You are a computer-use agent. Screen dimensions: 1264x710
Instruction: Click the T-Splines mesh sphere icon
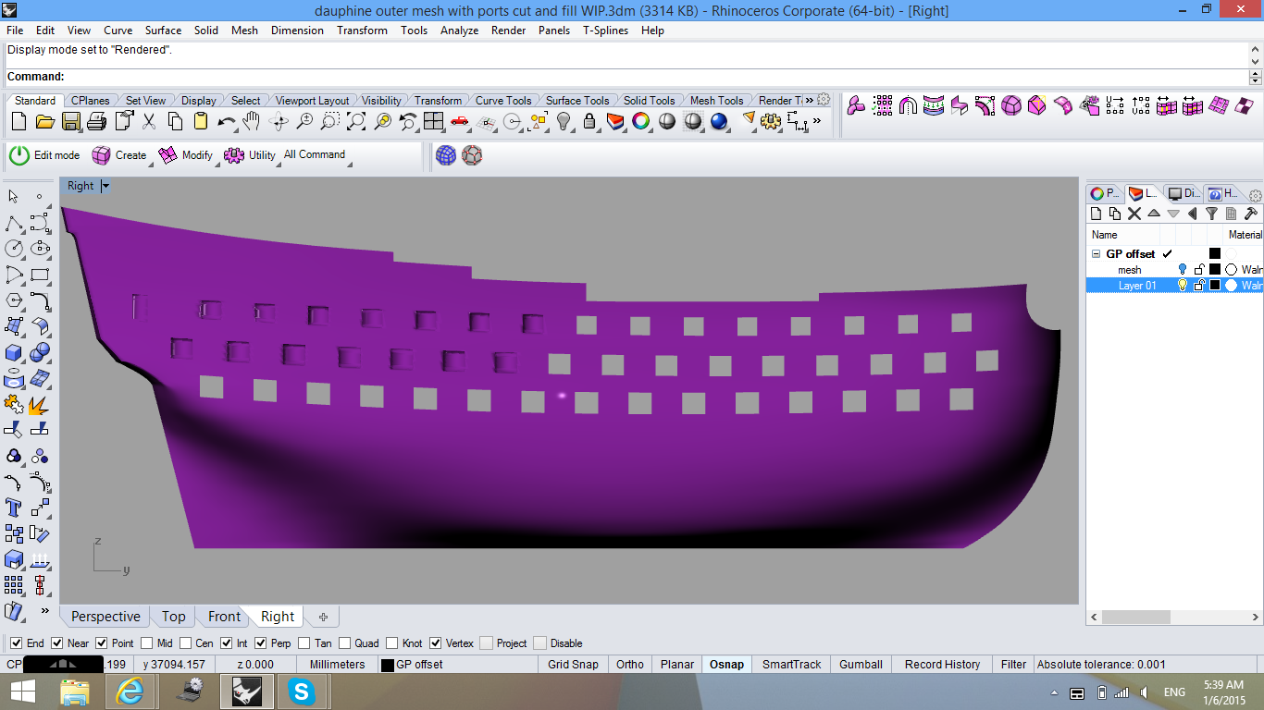(x=446, y=155)
